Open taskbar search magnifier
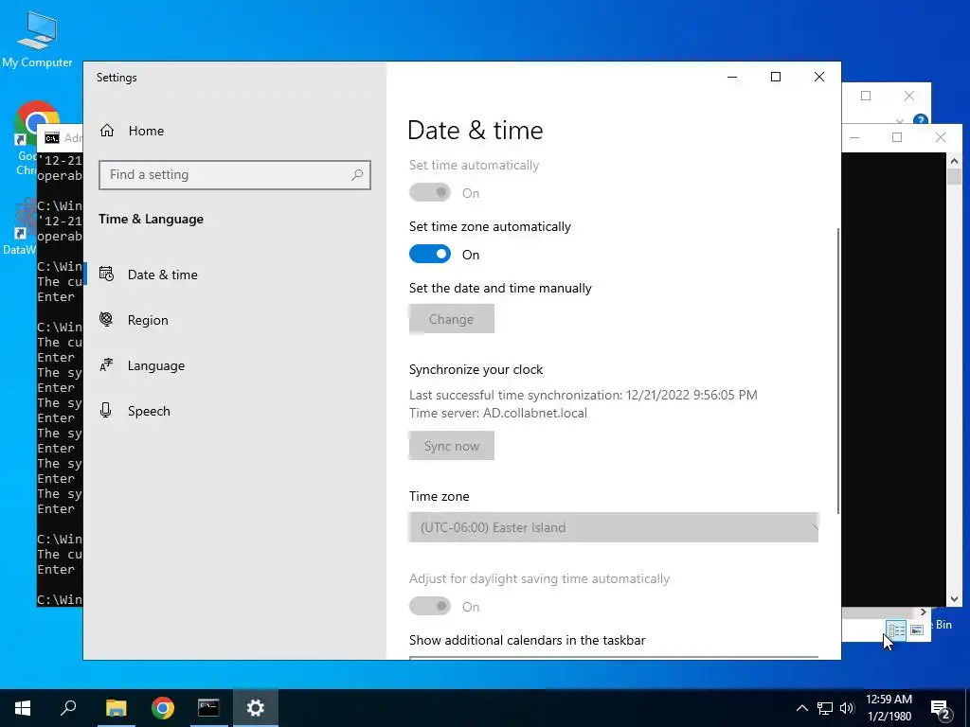Screen dimensions: 970x727 [x=68, y=708]
